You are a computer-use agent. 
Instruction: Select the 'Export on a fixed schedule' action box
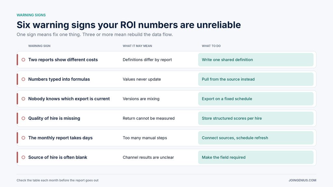pyautogui.click(x=256, y=99)
